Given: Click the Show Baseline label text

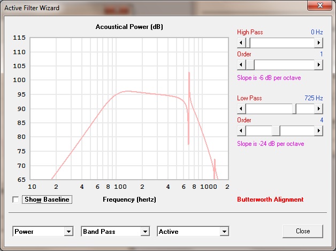Looking at the screenshot, I should [47, 200].
